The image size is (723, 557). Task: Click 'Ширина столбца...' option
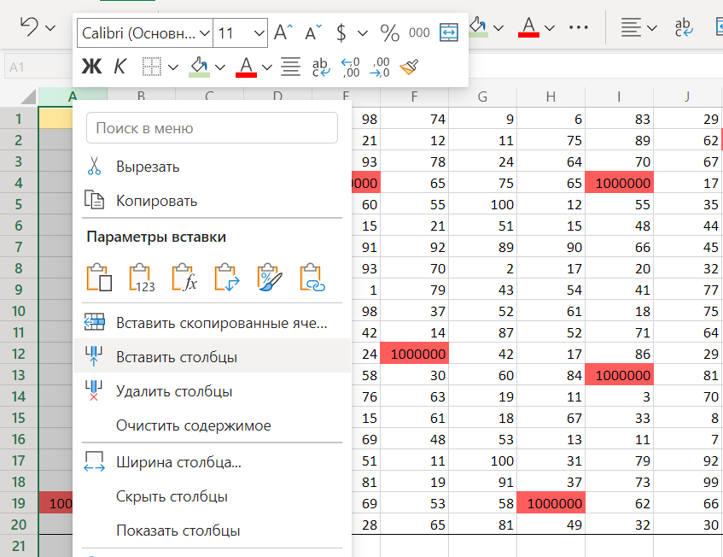click(x=178, y=463)
